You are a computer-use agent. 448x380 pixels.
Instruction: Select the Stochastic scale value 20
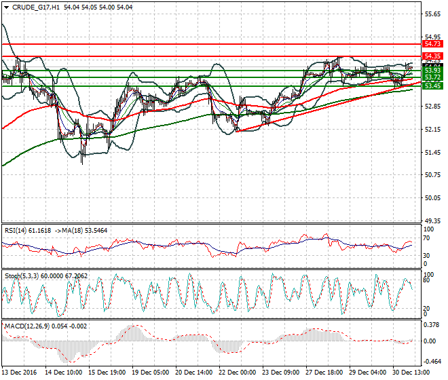pos(426,309)
